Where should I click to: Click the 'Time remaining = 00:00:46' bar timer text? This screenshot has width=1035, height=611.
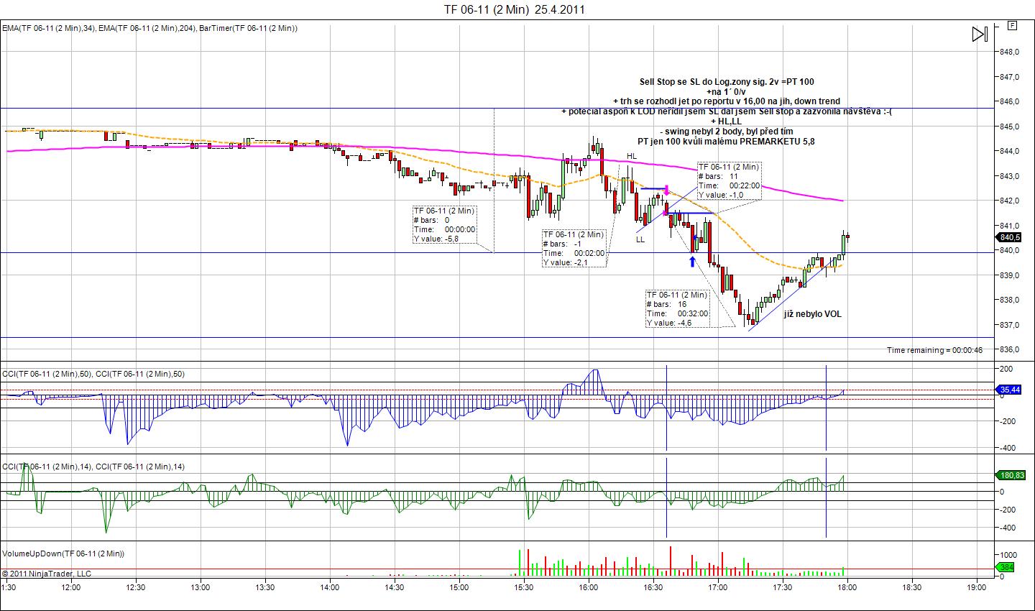[x=934, y=350]
